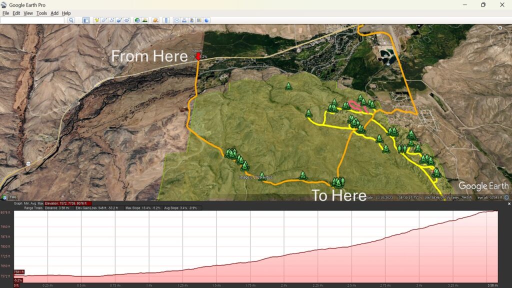Select the Show Ruler tool

[166, 20]
